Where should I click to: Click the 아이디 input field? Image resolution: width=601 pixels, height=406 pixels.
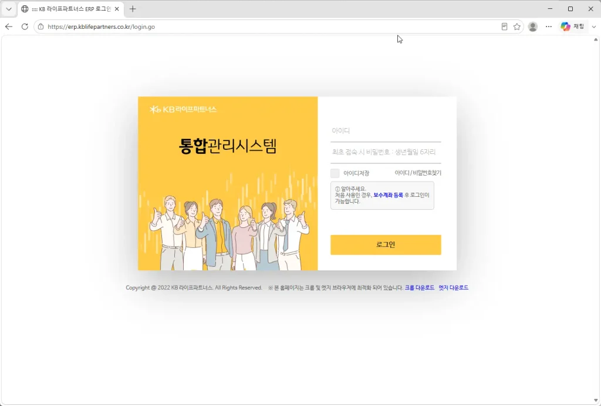386,131
